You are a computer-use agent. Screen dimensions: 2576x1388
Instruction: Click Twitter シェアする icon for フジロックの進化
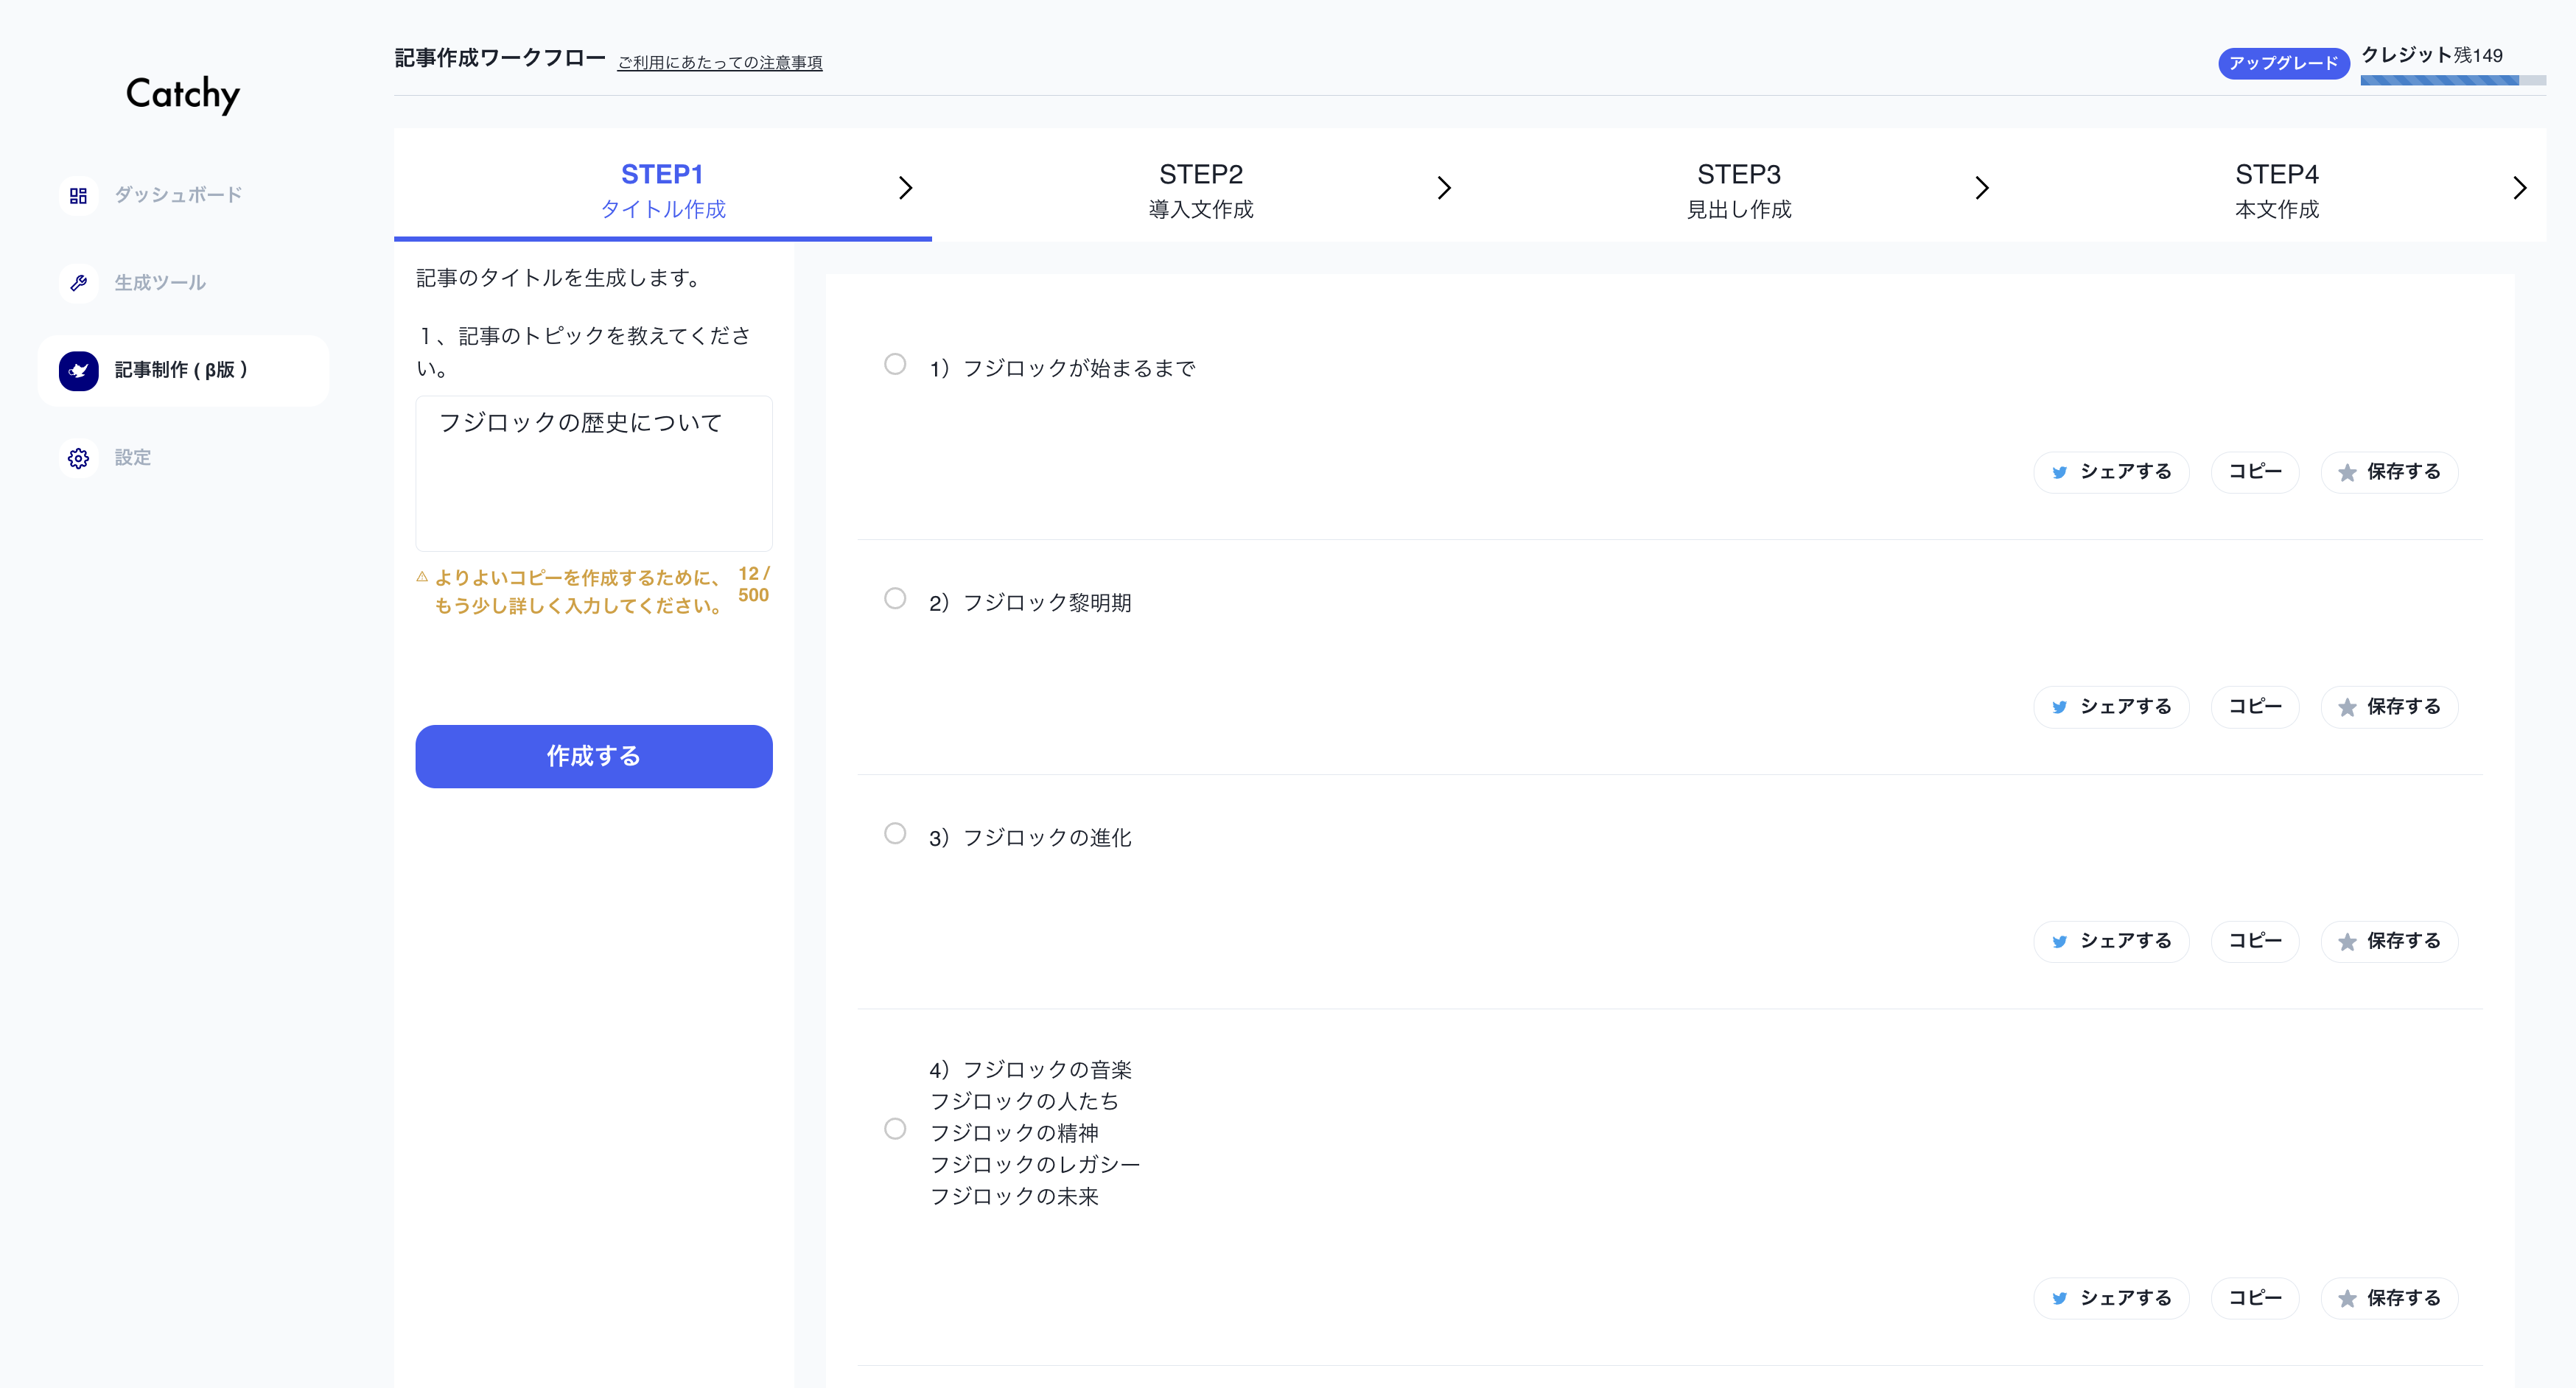coord(2059,941)
